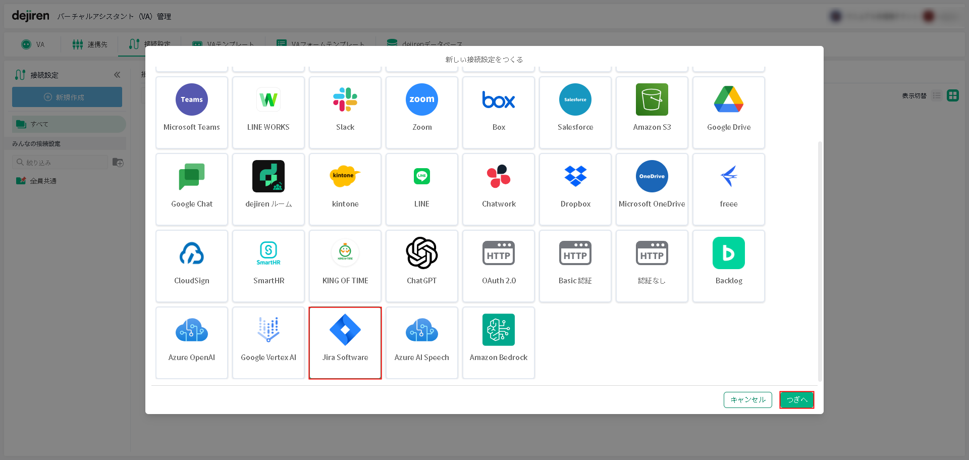
Task: Choose the dejiren ルーム connector
Action: (268, 189)
